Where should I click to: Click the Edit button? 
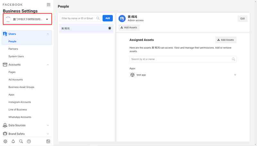click(x=243, y=19)
